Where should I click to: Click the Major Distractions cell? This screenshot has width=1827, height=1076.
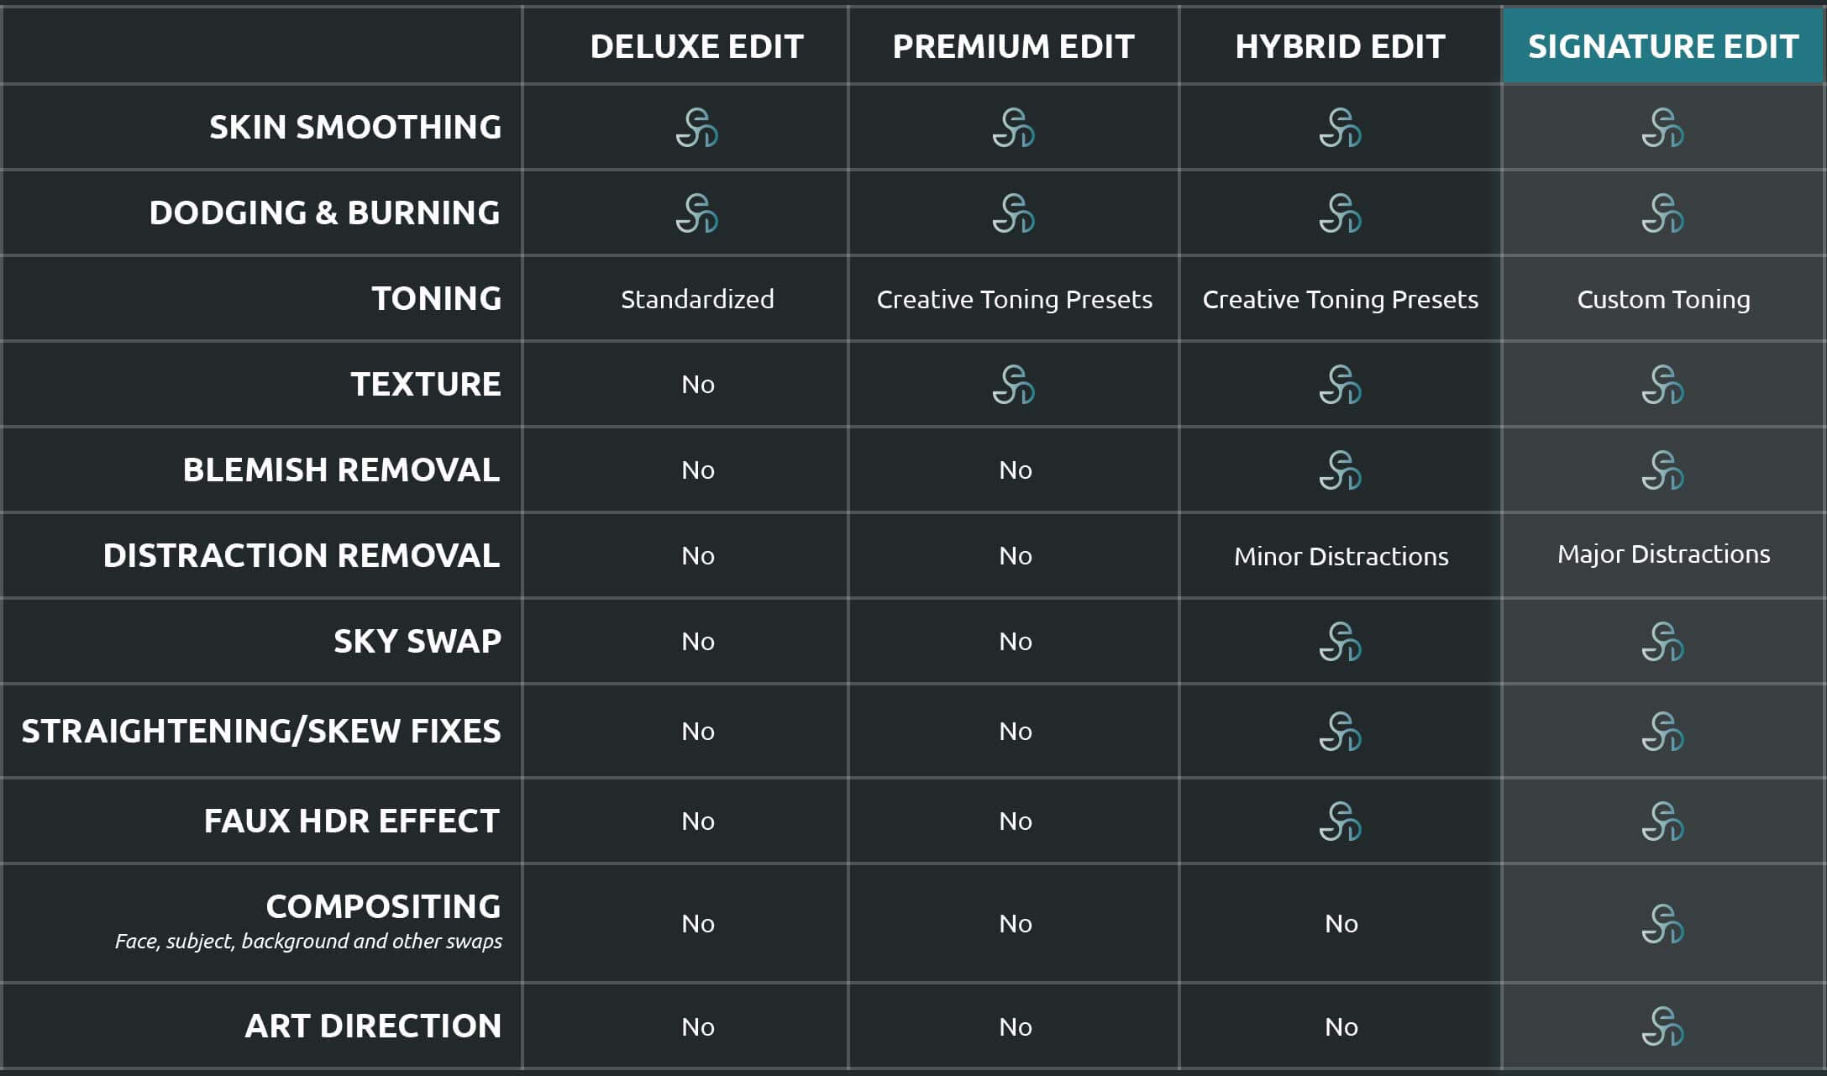point(1664,554)
